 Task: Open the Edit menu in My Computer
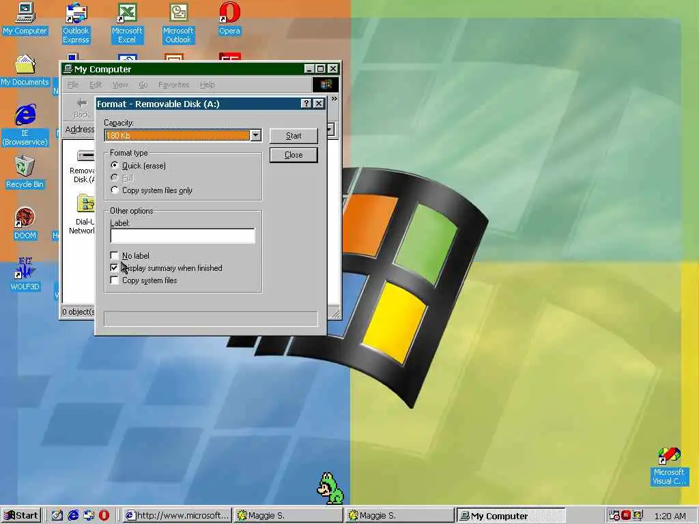tap(96, 85)
